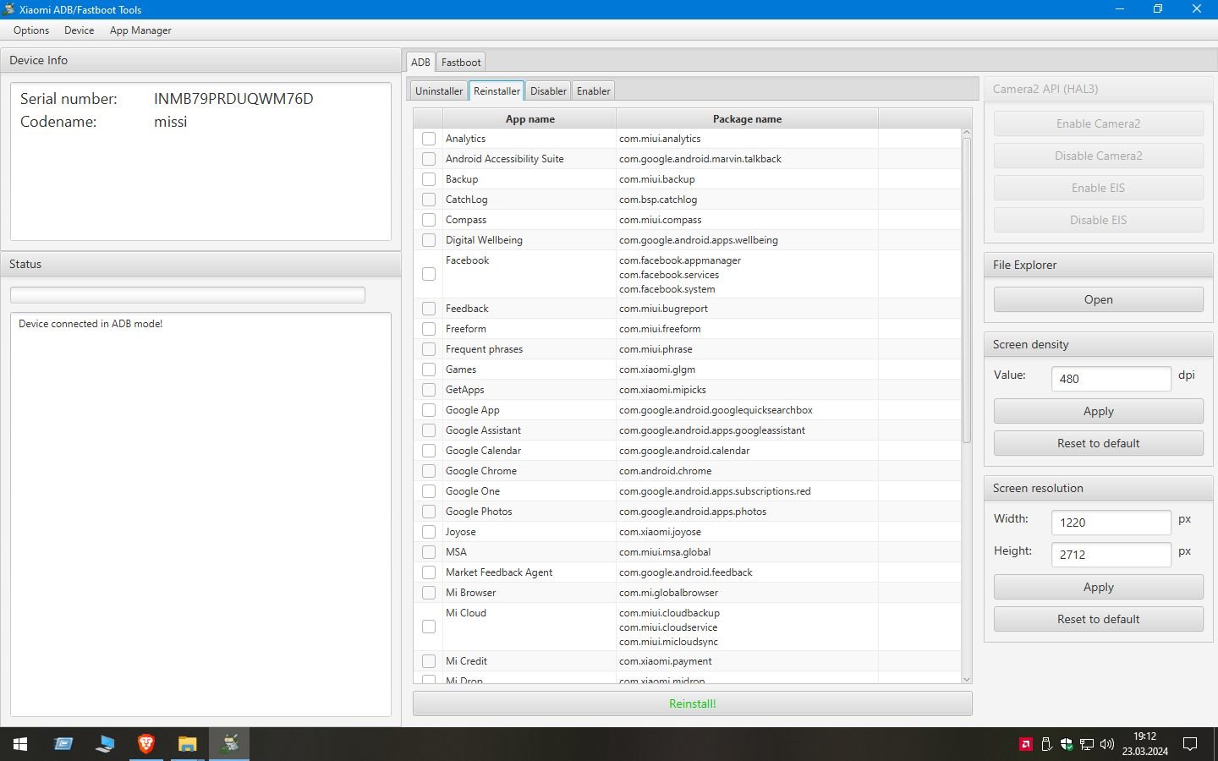
Task: Switch to the Uninstaller tab
Action: coord(439,90)
